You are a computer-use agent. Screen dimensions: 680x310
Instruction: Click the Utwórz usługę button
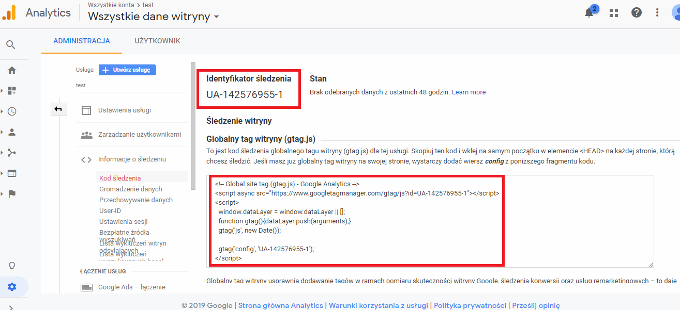coord(127,70)
